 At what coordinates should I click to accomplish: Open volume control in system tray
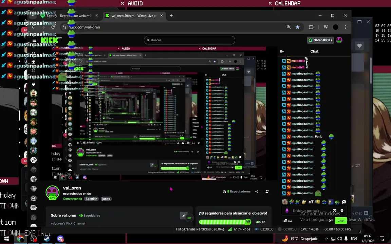(339, 239)
